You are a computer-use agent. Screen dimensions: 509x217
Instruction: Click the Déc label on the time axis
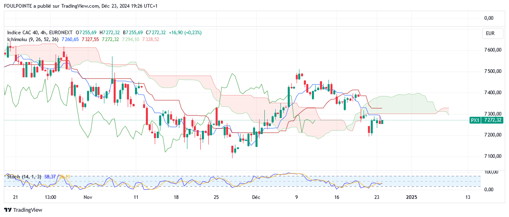[x=256, y=197]
